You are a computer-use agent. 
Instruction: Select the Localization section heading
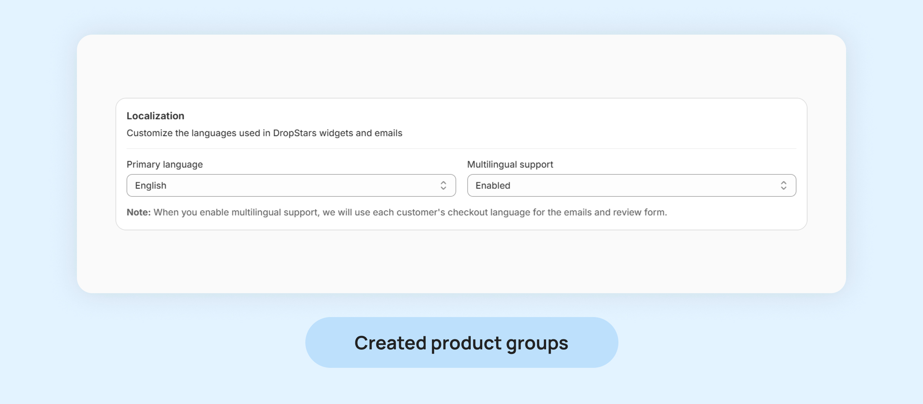click(x=155, y=116)
